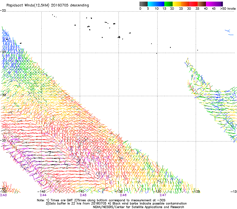Click the purple time stamp '2:47'

click(x=163, y=195)
